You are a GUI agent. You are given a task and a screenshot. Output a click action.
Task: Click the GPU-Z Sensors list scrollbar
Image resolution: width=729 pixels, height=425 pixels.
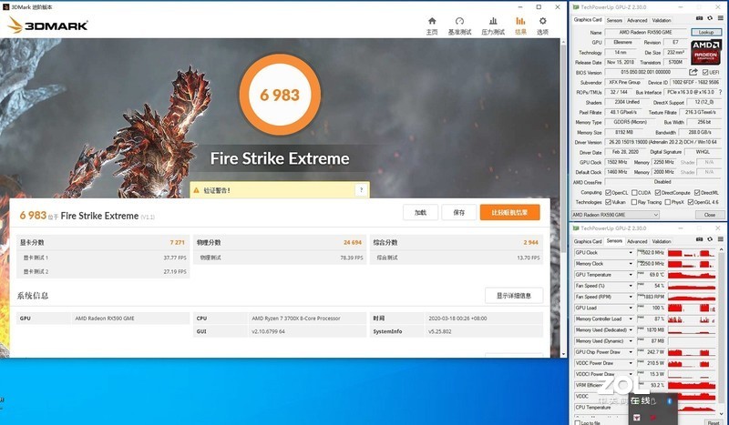click(x=721, y=332)
